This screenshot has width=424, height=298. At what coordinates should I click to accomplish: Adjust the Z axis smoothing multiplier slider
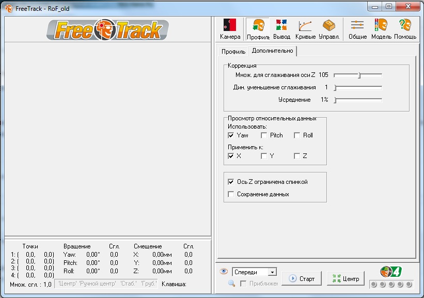click(x=358, y=75)
